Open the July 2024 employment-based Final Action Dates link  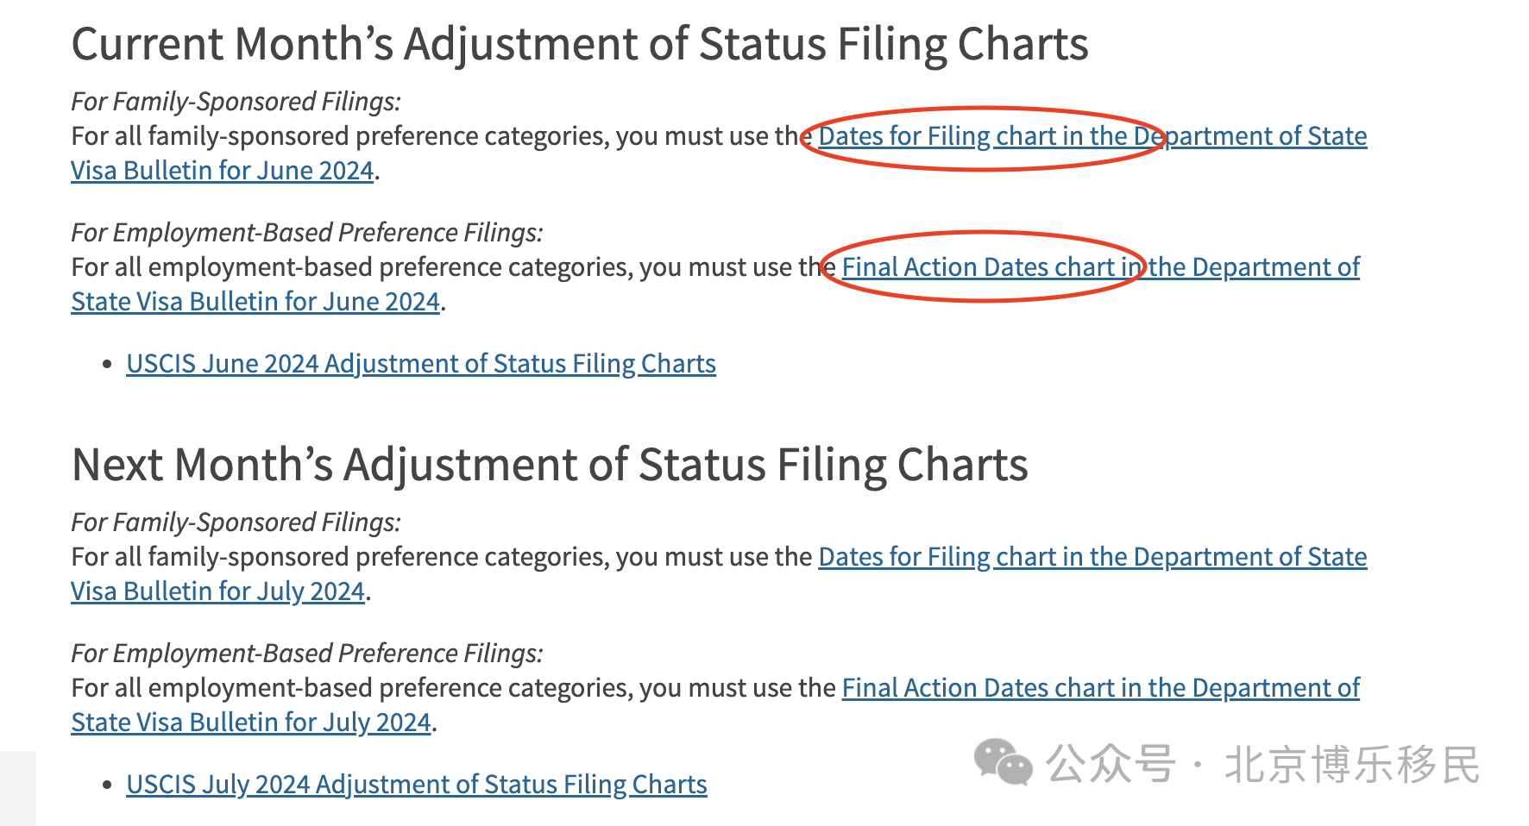point(1100,688)
